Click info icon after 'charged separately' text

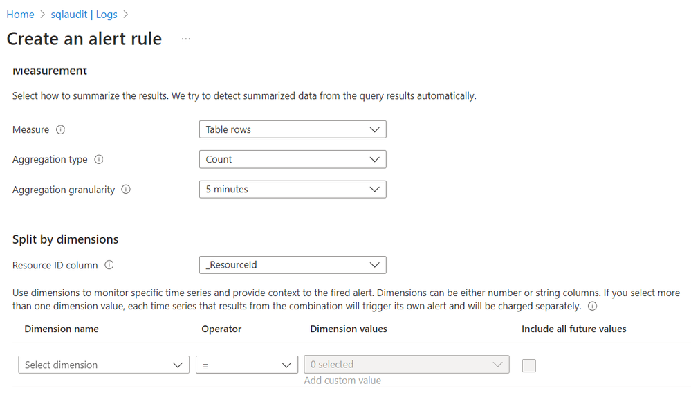(592, 306)
